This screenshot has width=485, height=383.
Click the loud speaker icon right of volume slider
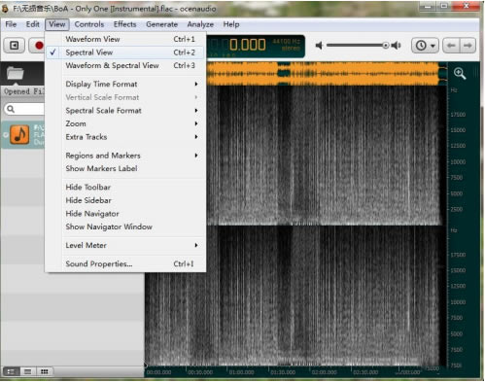[397, 46]
